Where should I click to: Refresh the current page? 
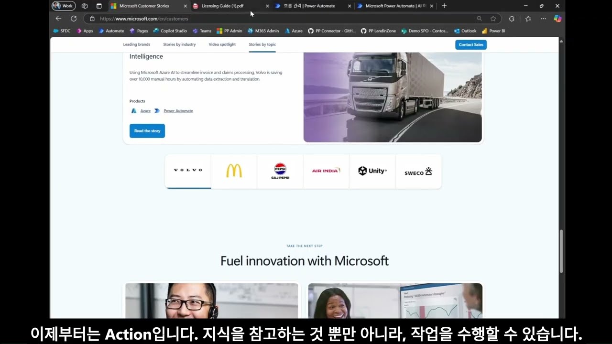74,19
